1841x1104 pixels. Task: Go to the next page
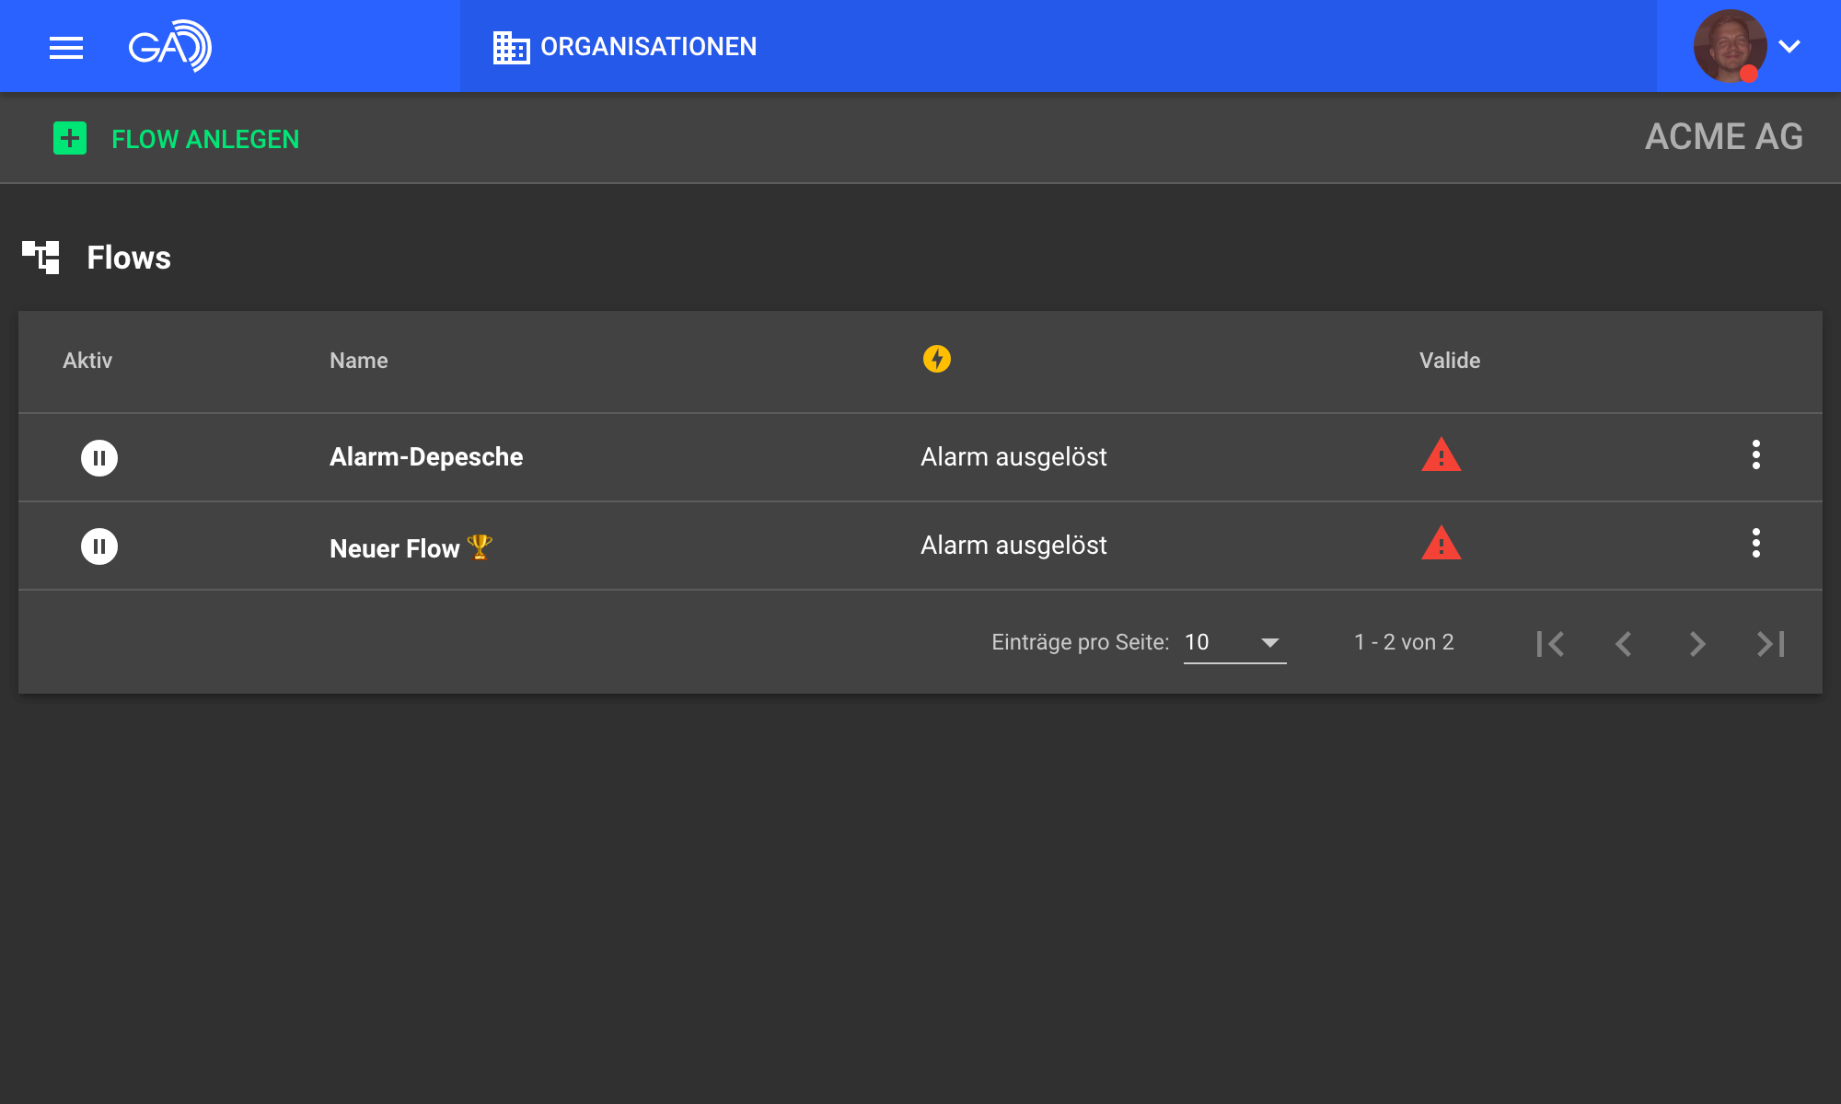click(1697, 643)
